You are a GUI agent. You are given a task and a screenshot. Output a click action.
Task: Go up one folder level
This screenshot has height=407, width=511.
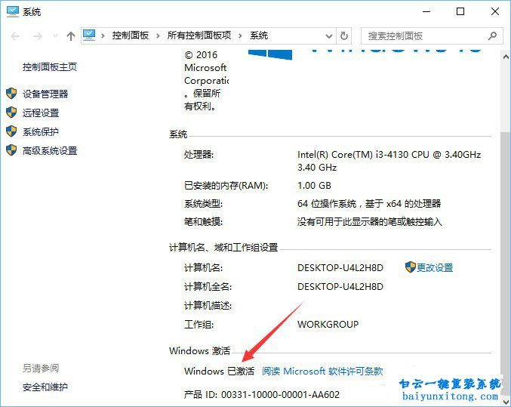pyautogui.click(x=71, y=36)
